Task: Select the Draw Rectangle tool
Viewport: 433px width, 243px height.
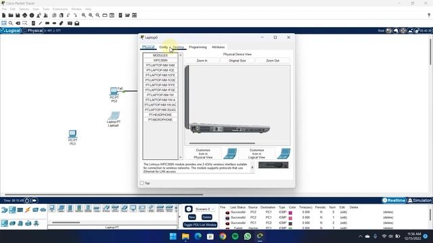Action: 47,24
